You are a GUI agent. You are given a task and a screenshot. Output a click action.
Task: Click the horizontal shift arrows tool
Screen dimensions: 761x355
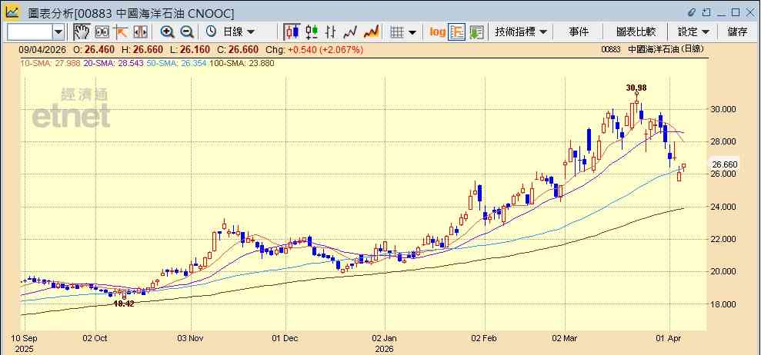(x=140, y=32)
